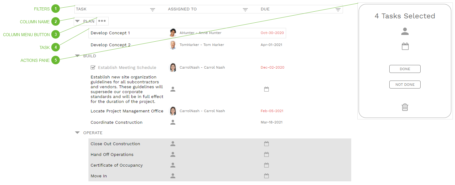Open the ASSIGNED TO filter icon
This screenshot has height=185, width=455.
tap(245, 10)
